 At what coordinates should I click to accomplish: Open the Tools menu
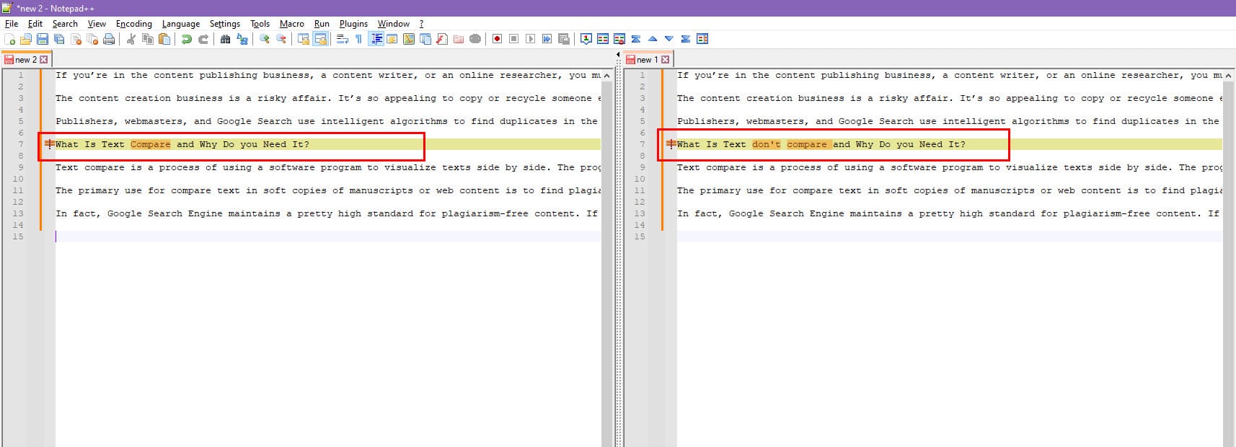260,24
